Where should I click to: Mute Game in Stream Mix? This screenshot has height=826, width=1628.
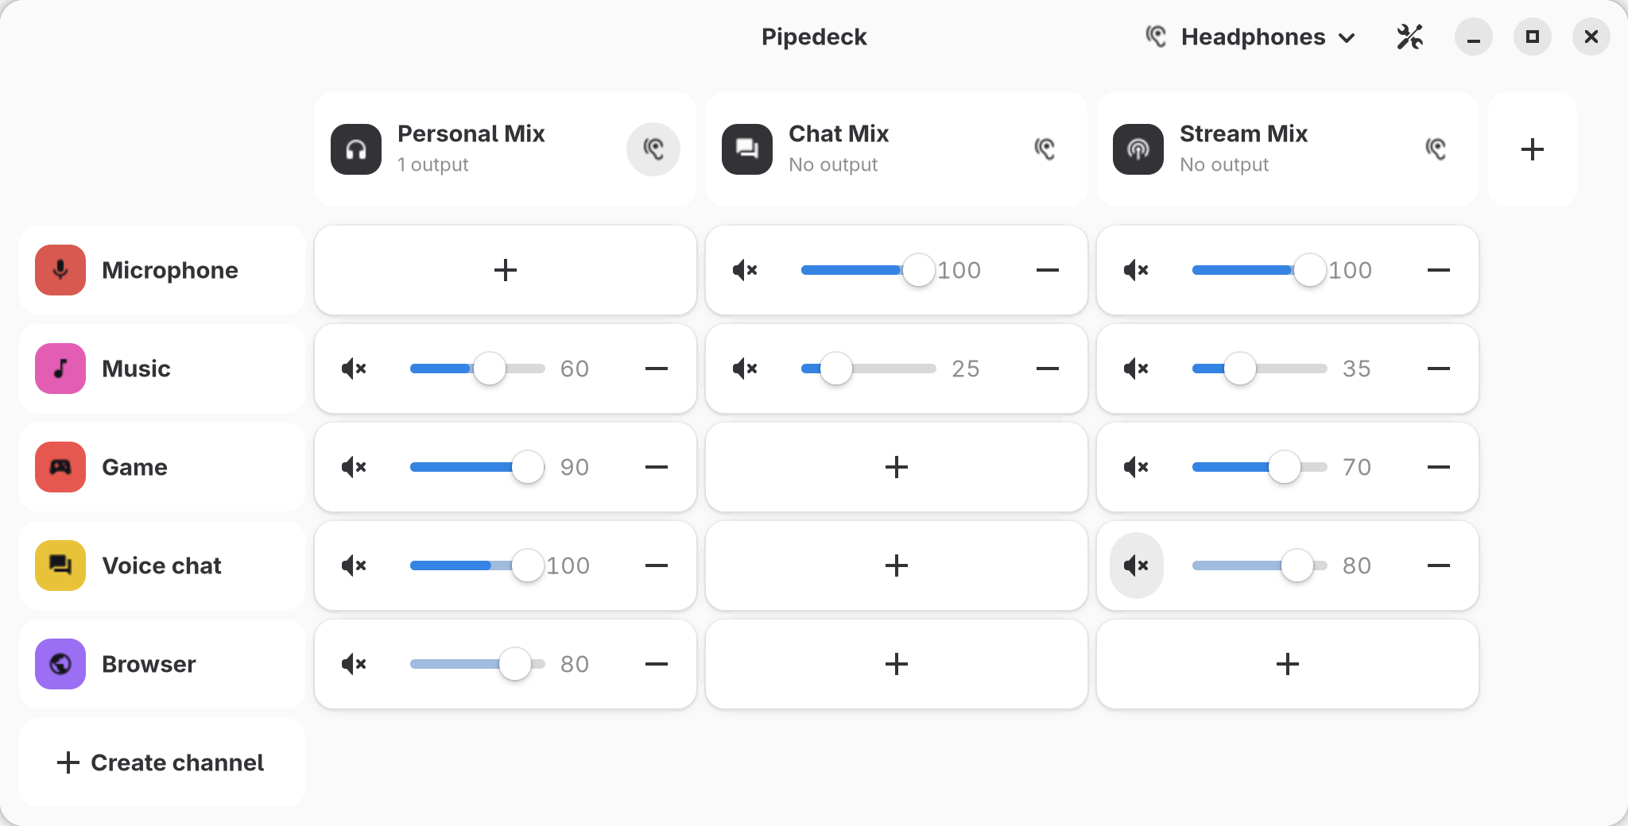(x=1137, y=467)
